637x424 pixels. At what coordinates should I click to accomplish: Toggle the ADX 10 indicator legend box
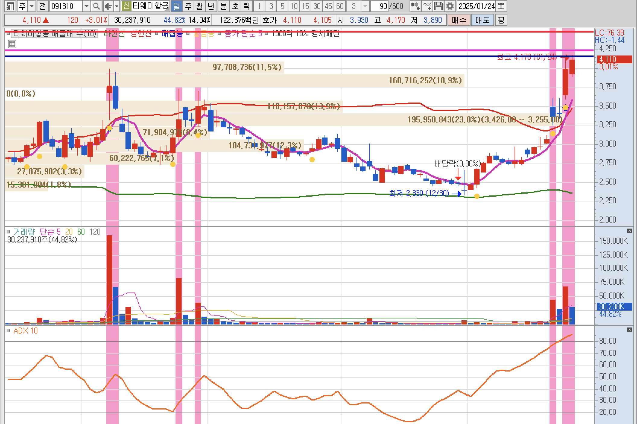[x=8, y=331]
